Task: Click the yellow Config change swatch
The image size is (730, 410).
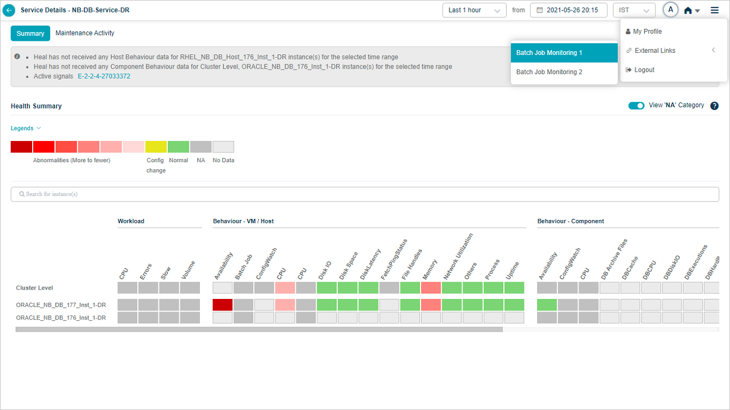Action: point(156,147)
